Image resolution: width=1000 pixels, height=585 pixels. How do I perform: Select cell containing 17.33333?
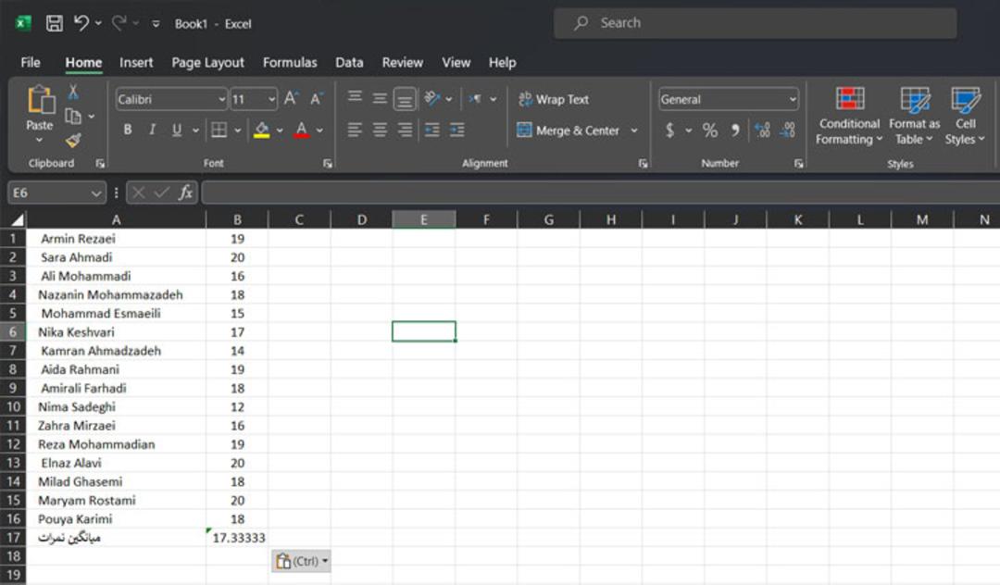pos(237,537)
